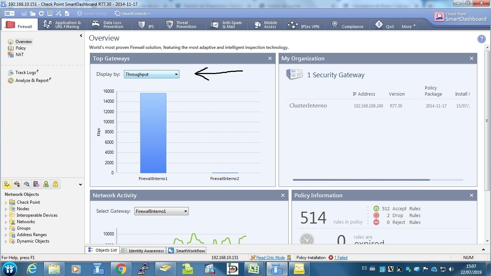Open the Identity Awareness bottom tab
The height and width of the screenshot is (276, 491).
[x=143, y=250]
